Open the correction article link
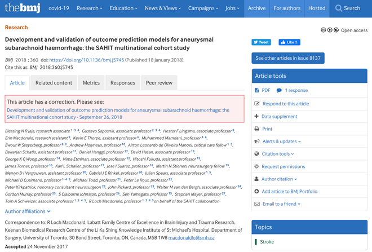Screen dimensions: 372x252 pyautogui.click(x=118, y=113)
